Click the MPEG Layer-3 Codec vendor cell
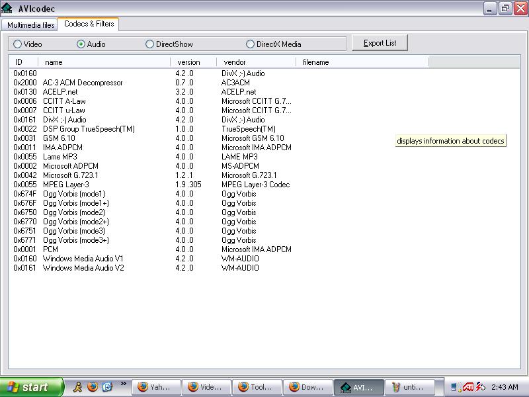 pyautogui.click(x=256, y=185)
